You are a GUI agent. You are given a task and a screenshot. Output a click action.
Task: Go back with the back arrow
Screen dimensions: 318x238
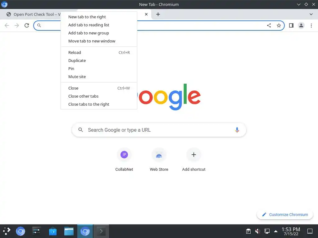(x=7, y=25)
